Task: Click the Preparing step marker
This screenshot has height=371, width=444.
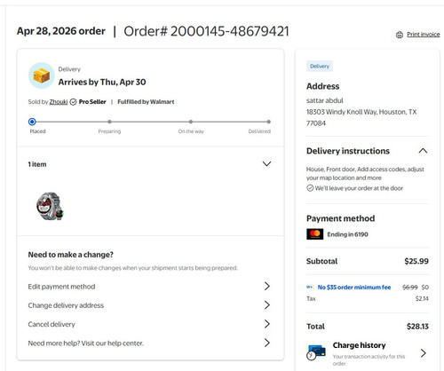Action: click(109, 122)
